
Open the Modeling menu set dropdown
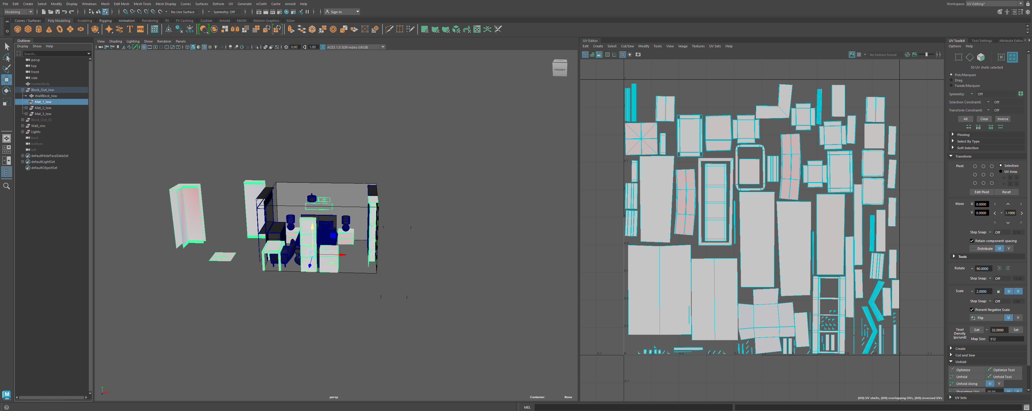pos(19,12)
